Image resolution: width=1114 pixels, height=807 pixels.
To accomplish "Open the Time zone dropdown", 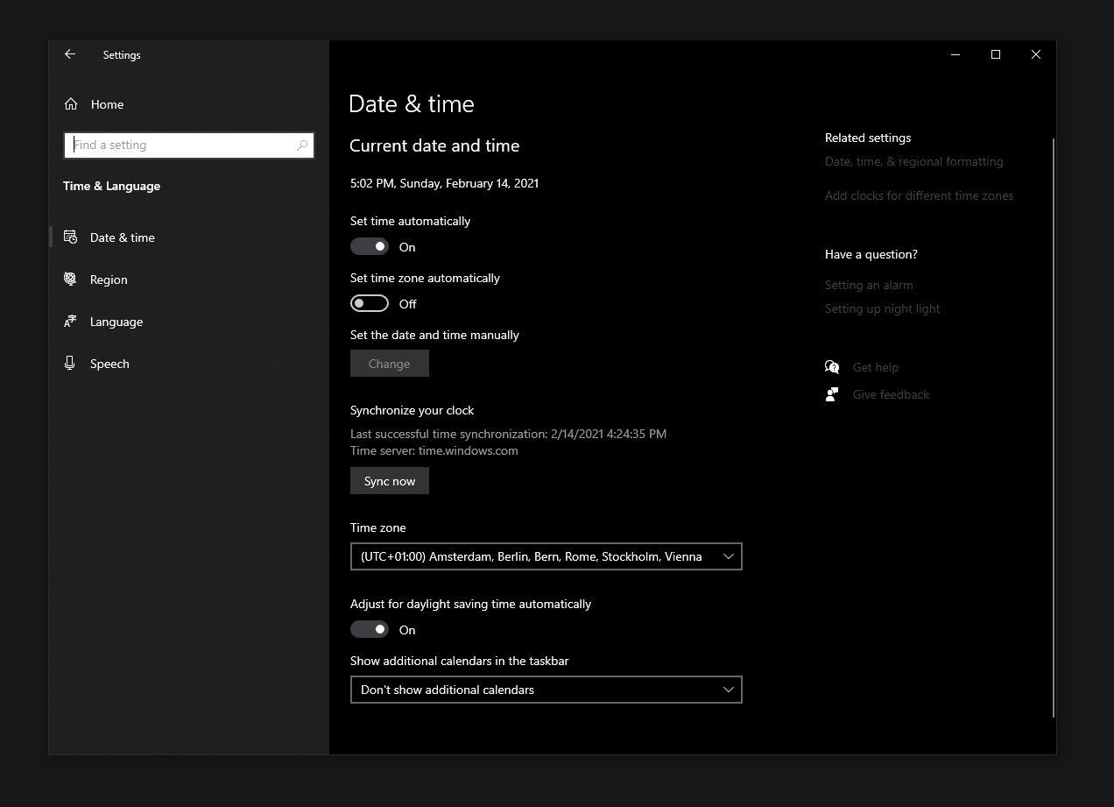I will tap(546, 556).
